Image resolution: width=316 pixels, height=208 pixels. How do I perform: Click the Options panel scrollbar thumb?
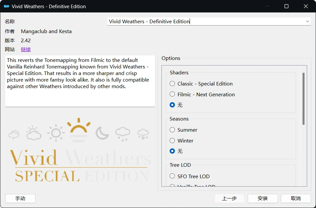pyautogui.click(x=304, y=99)
